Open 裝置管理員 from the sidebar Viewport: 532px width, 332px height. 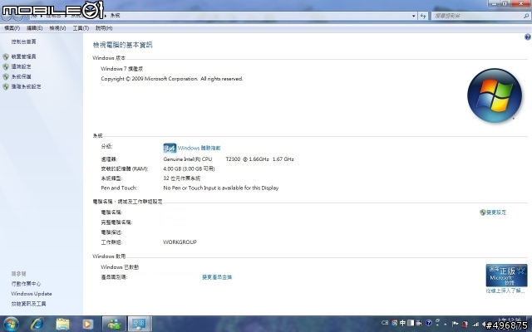tap(23, 56)
